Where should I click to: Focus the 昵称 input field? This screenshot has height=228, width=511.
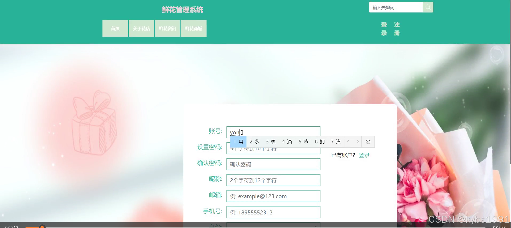[273, 180]
